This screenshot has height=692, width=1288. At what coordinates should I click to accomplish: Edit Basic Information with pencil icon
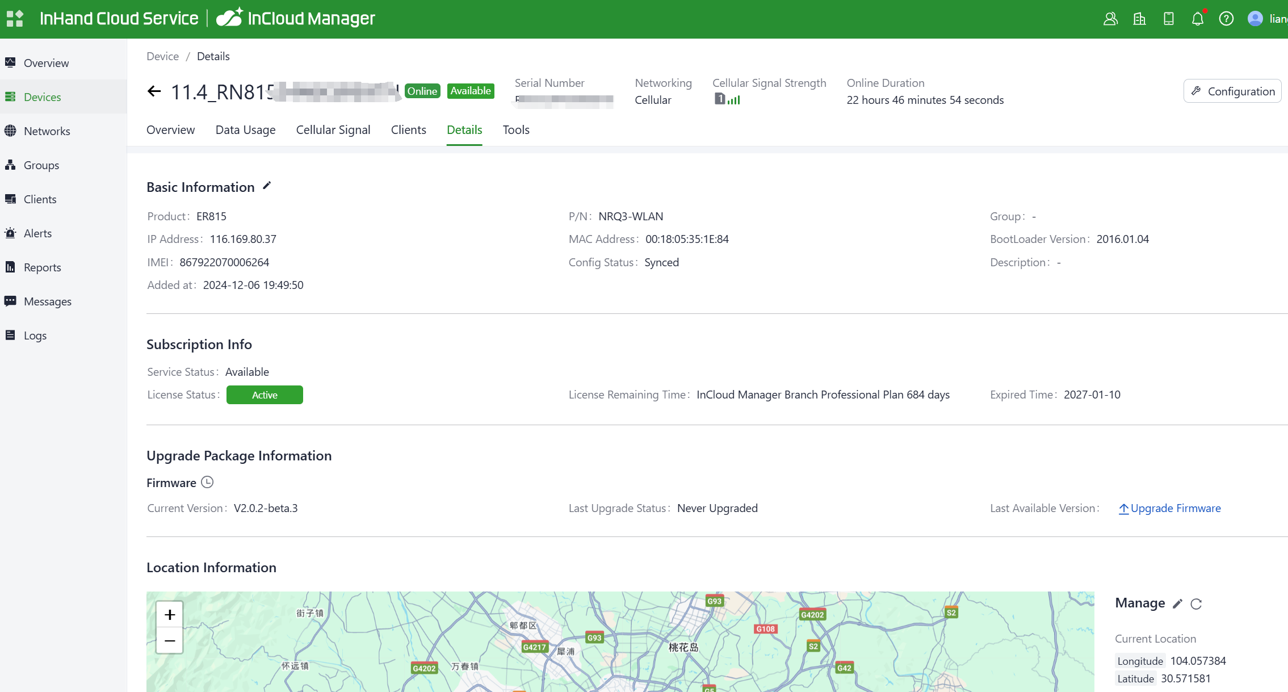pos(267,186)
